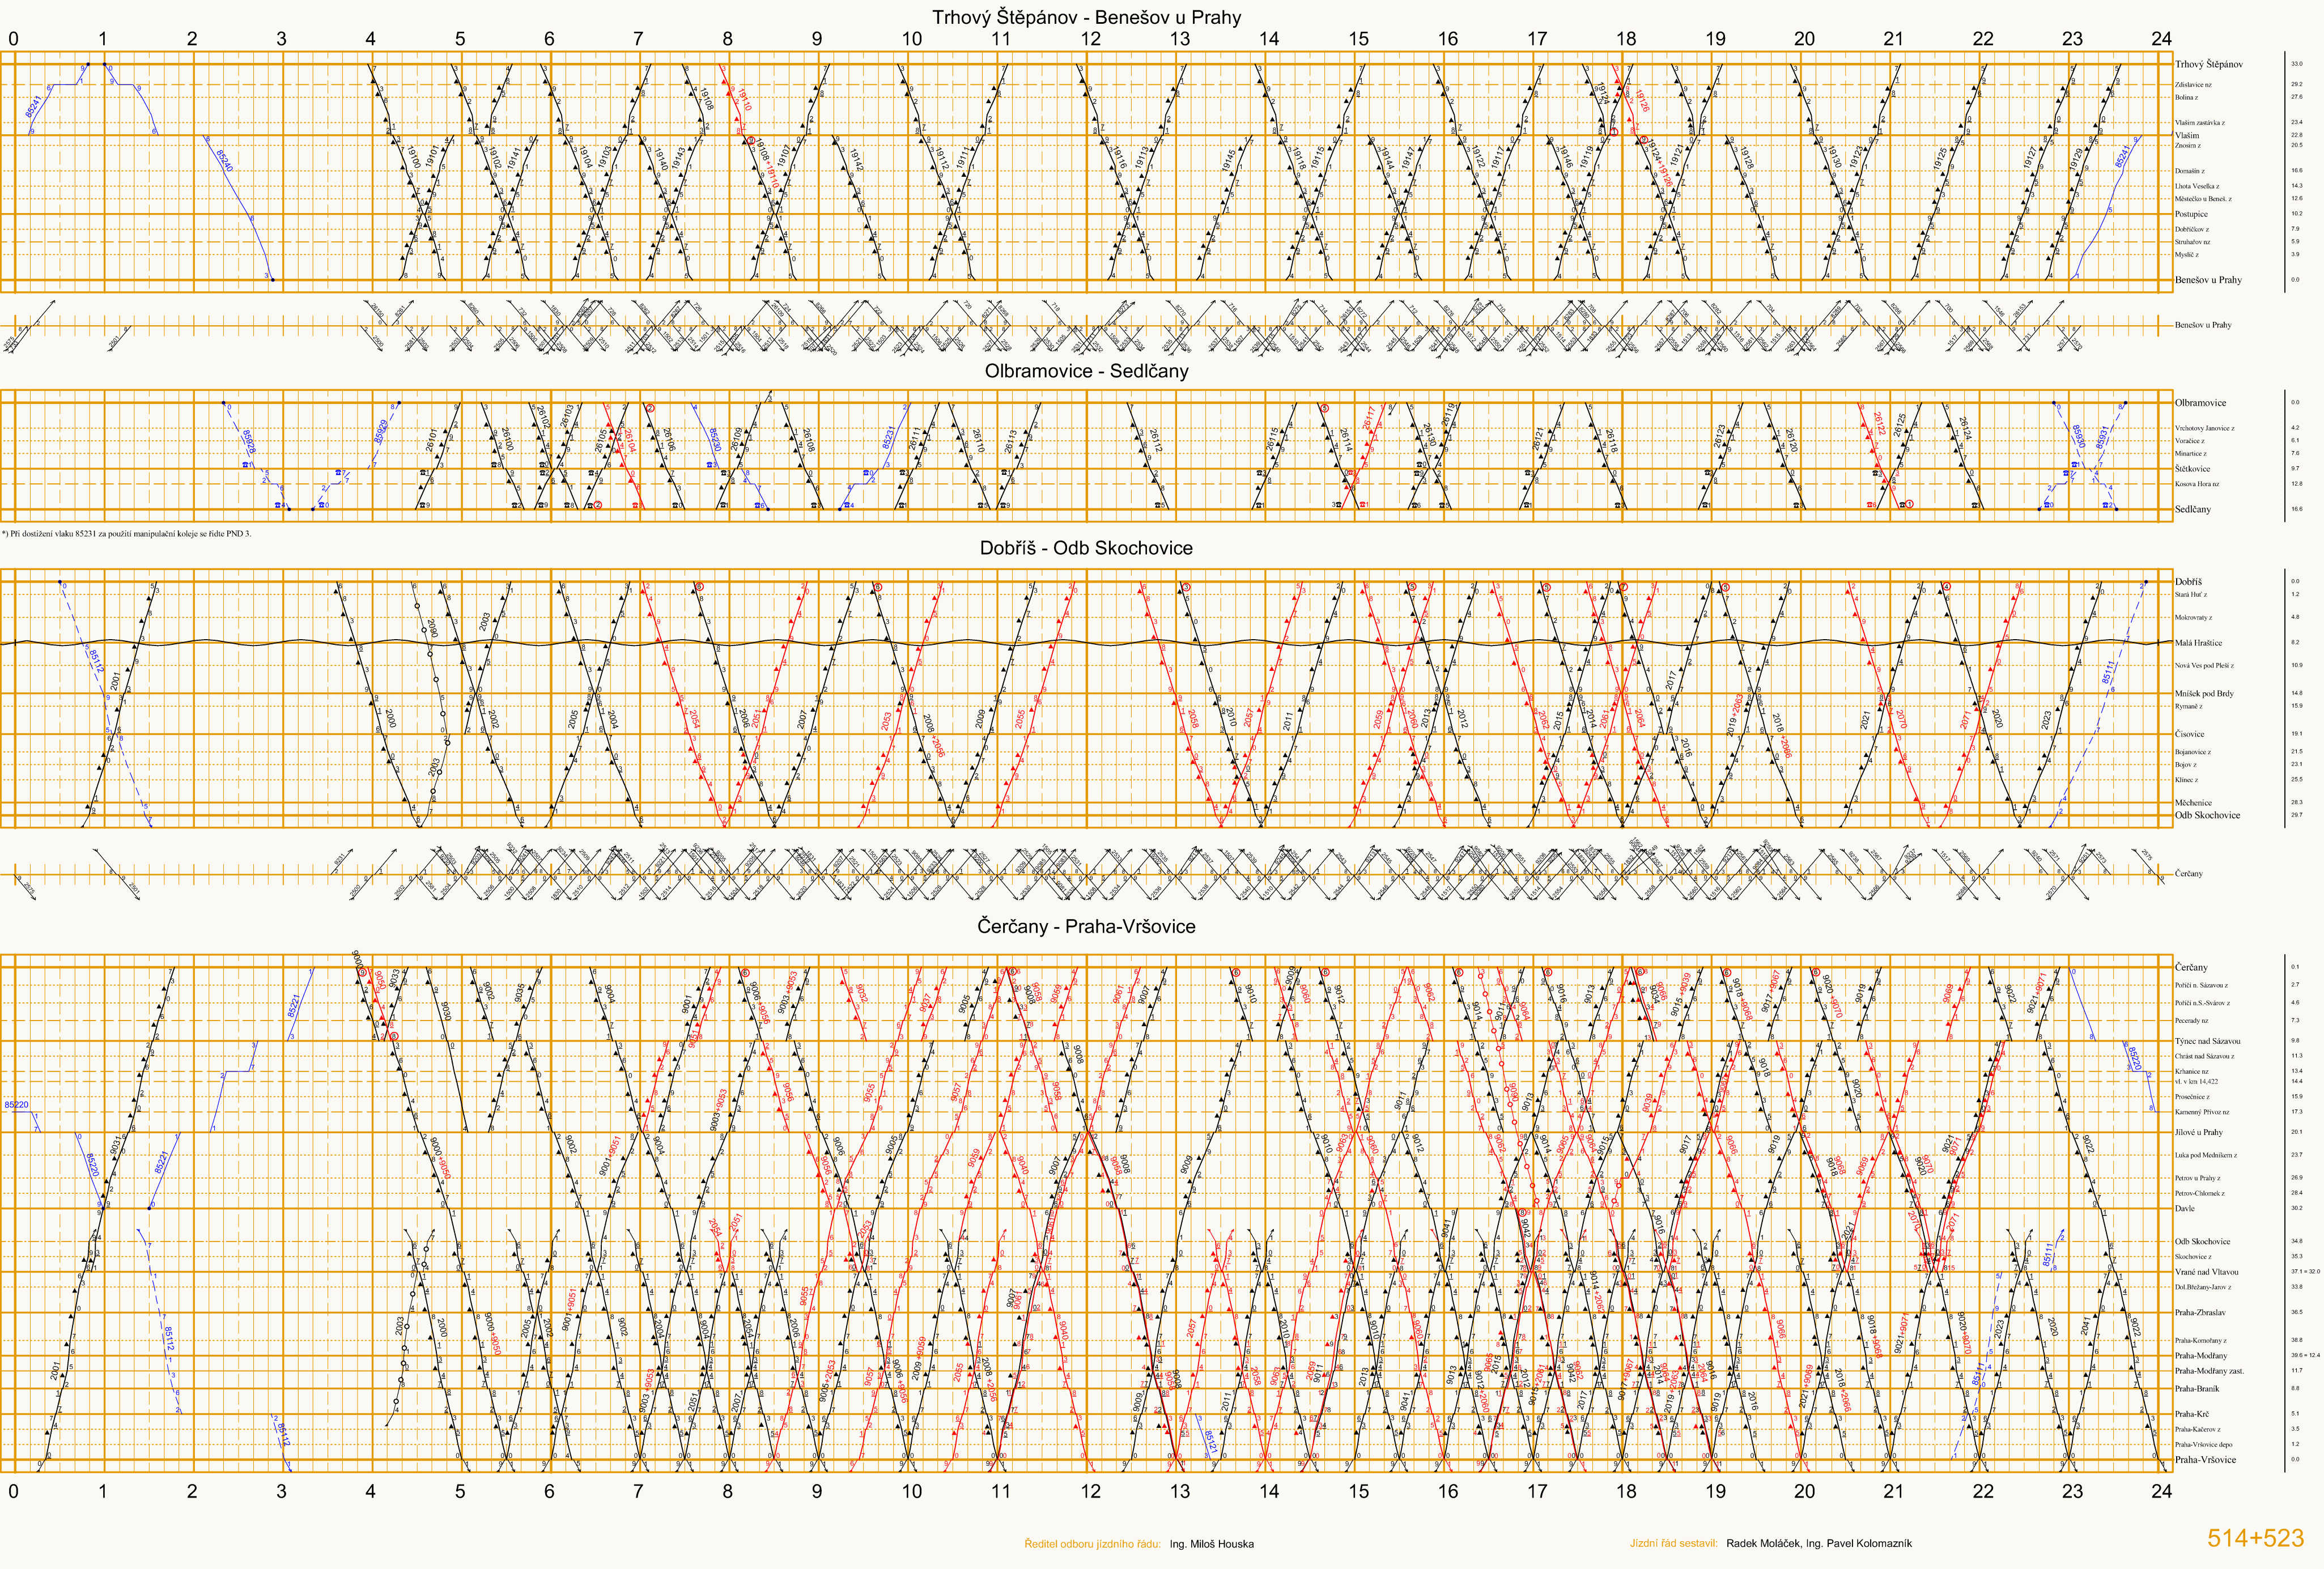2324x1569 pixels.
Task: Click the 'Čerčany - Praha-Vršovice' section heading
Action: [1086, 926]
